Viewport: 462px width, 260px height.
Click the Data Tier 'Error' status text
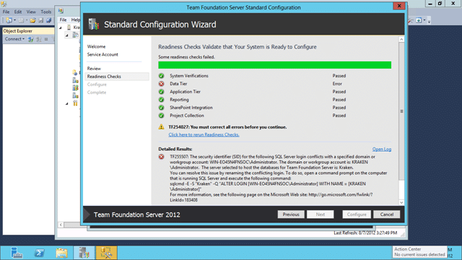coord(337,84)
